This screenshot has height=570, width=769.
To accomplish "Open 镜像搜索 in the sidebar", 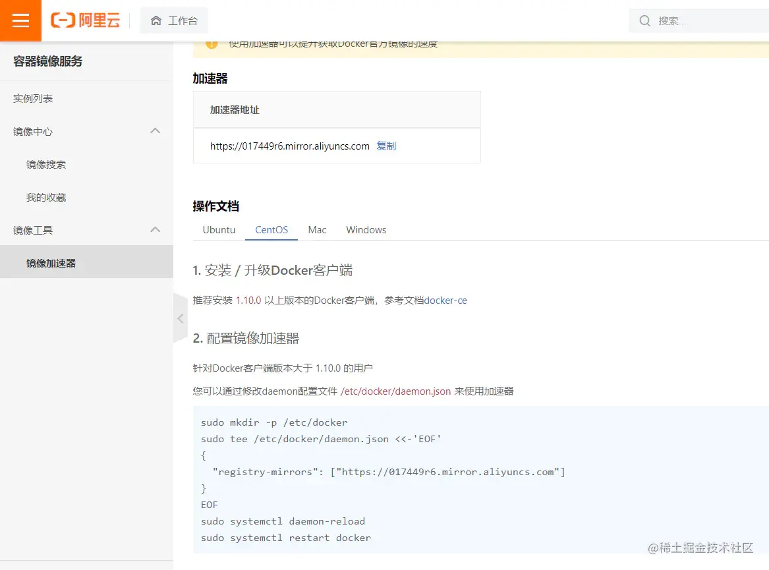I will click(46, 164).
